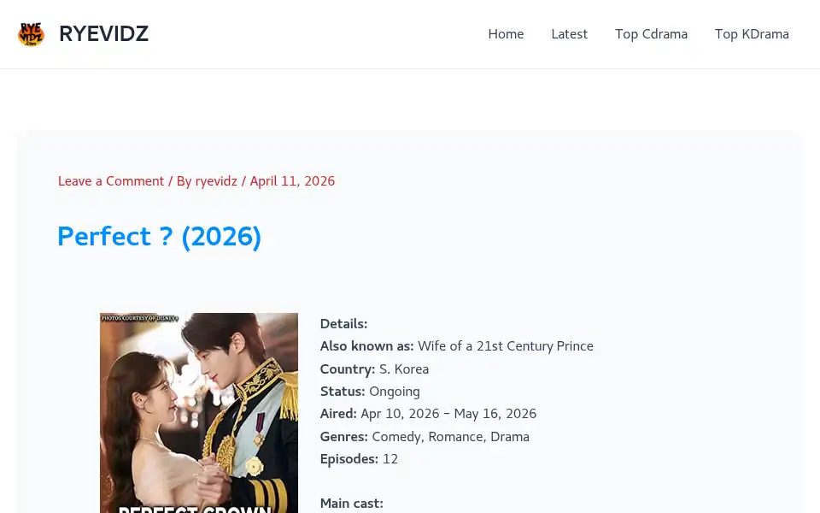This screenshot has height=513, width=820.
Task: Open the RYEVIDZ site title link
Action: click(103, 34)
